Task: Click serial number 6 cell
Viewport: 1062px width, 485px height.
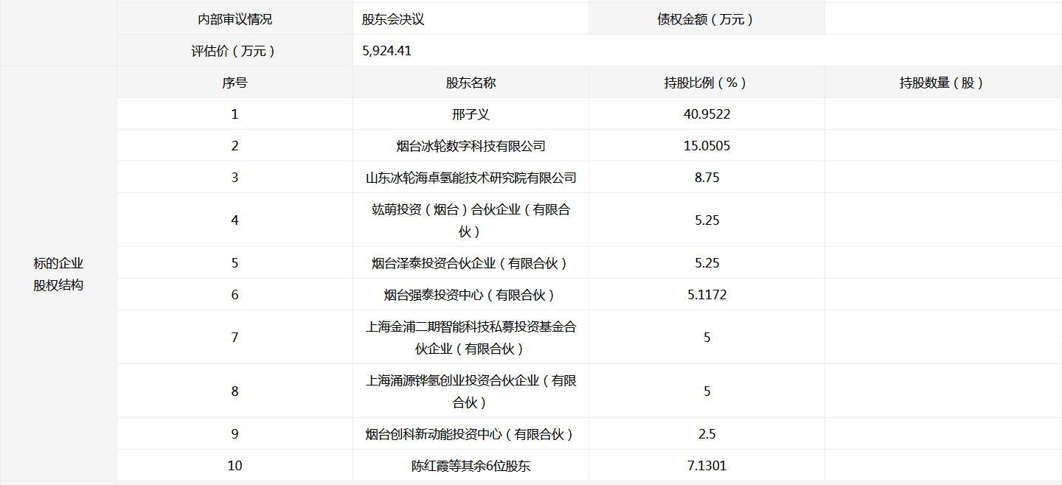Action: (x=235, y=295)
